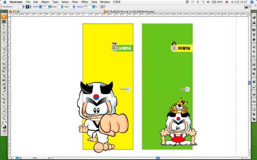Open the Stroke panel icon
The height and width of the screenshot is (160, 257).
pyautogui.click(x=254, y=64)
